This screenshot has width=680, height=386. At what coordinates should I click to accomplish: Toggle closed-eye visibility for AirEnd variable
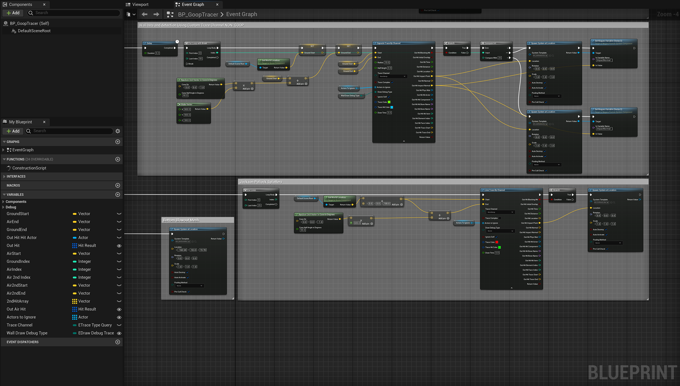coord(119,222)
